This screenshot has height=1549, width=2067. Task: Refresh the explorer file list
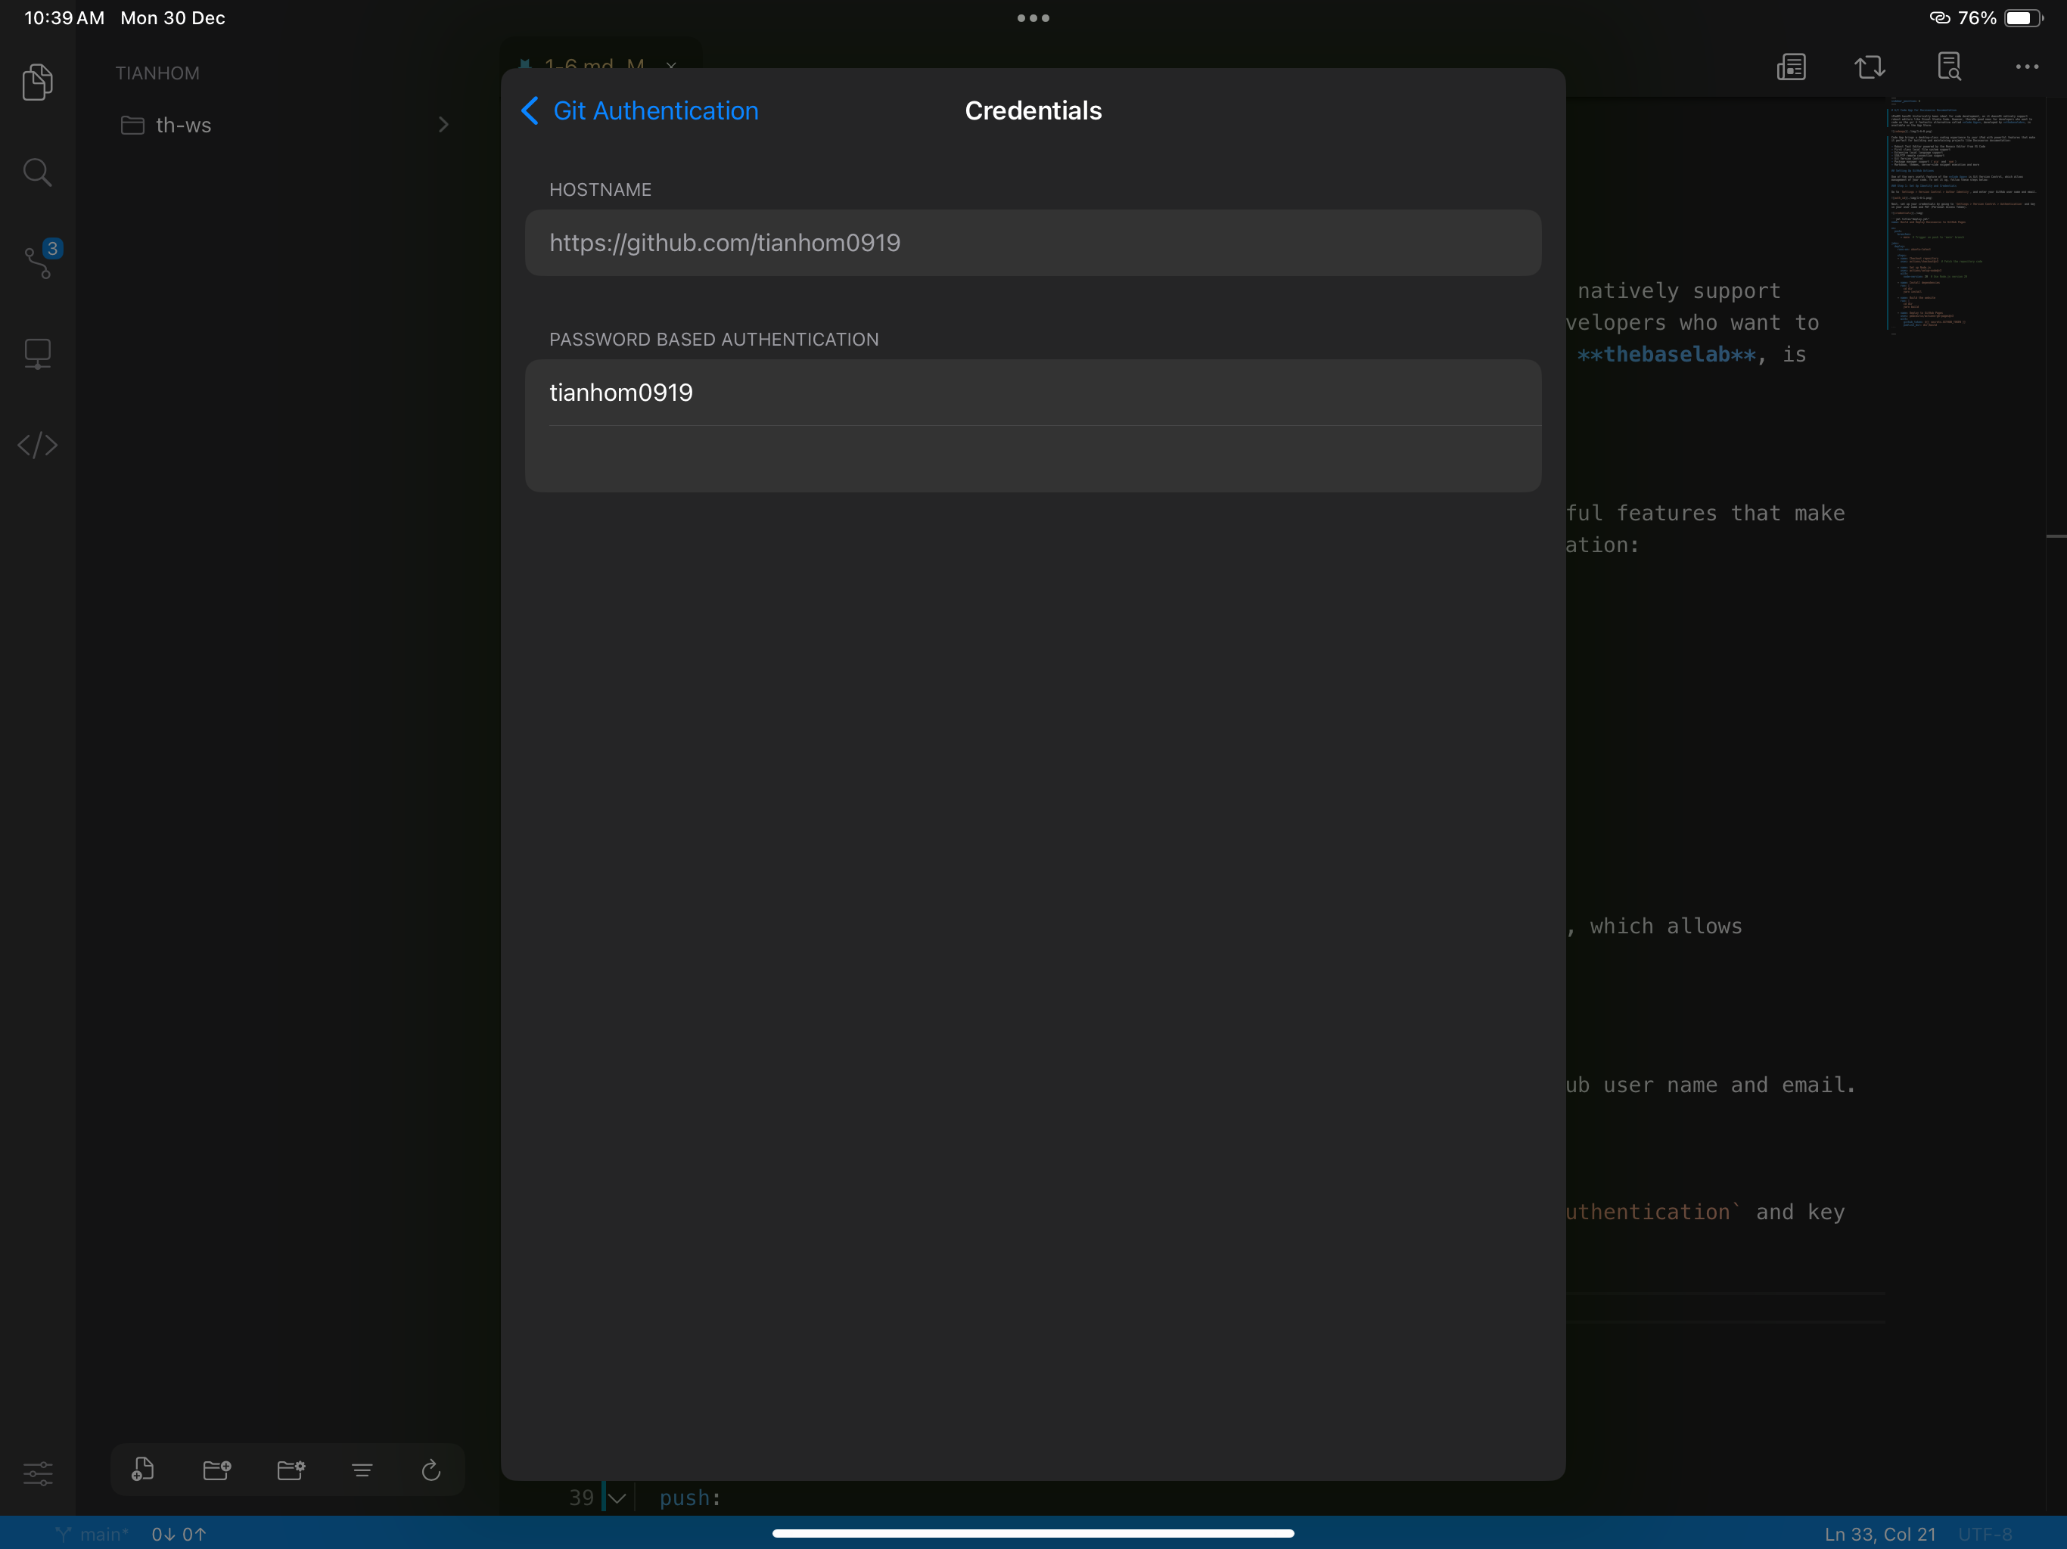[x=430, y=1470]
